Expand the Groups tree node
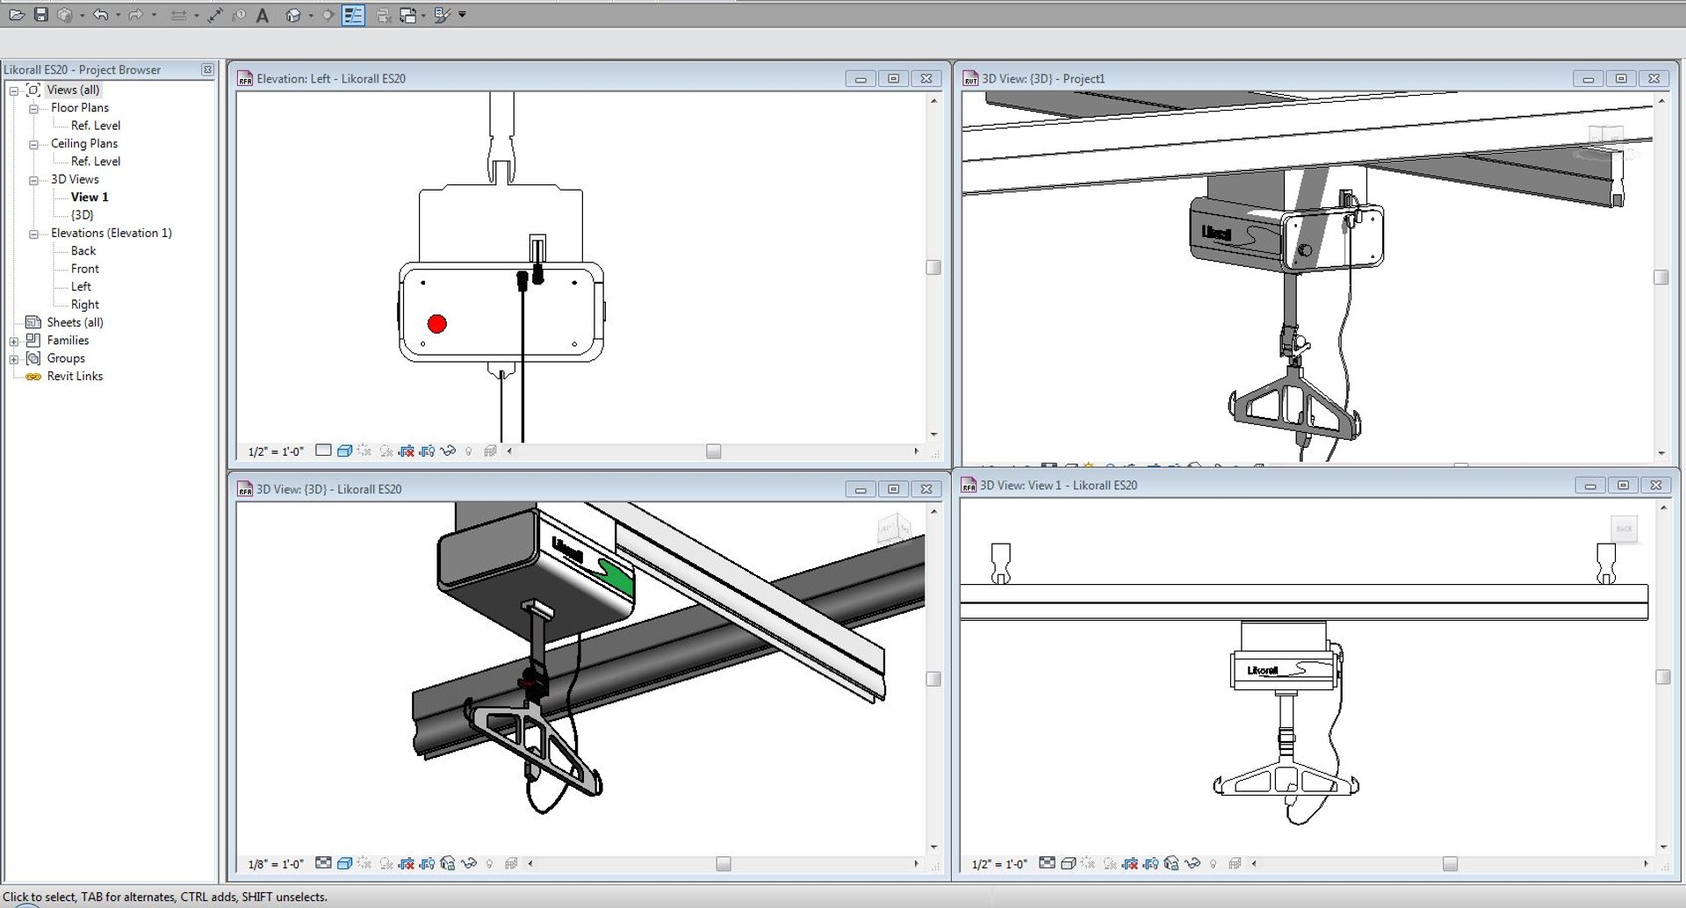The image size is (1686, 908). tap(14, 359)
